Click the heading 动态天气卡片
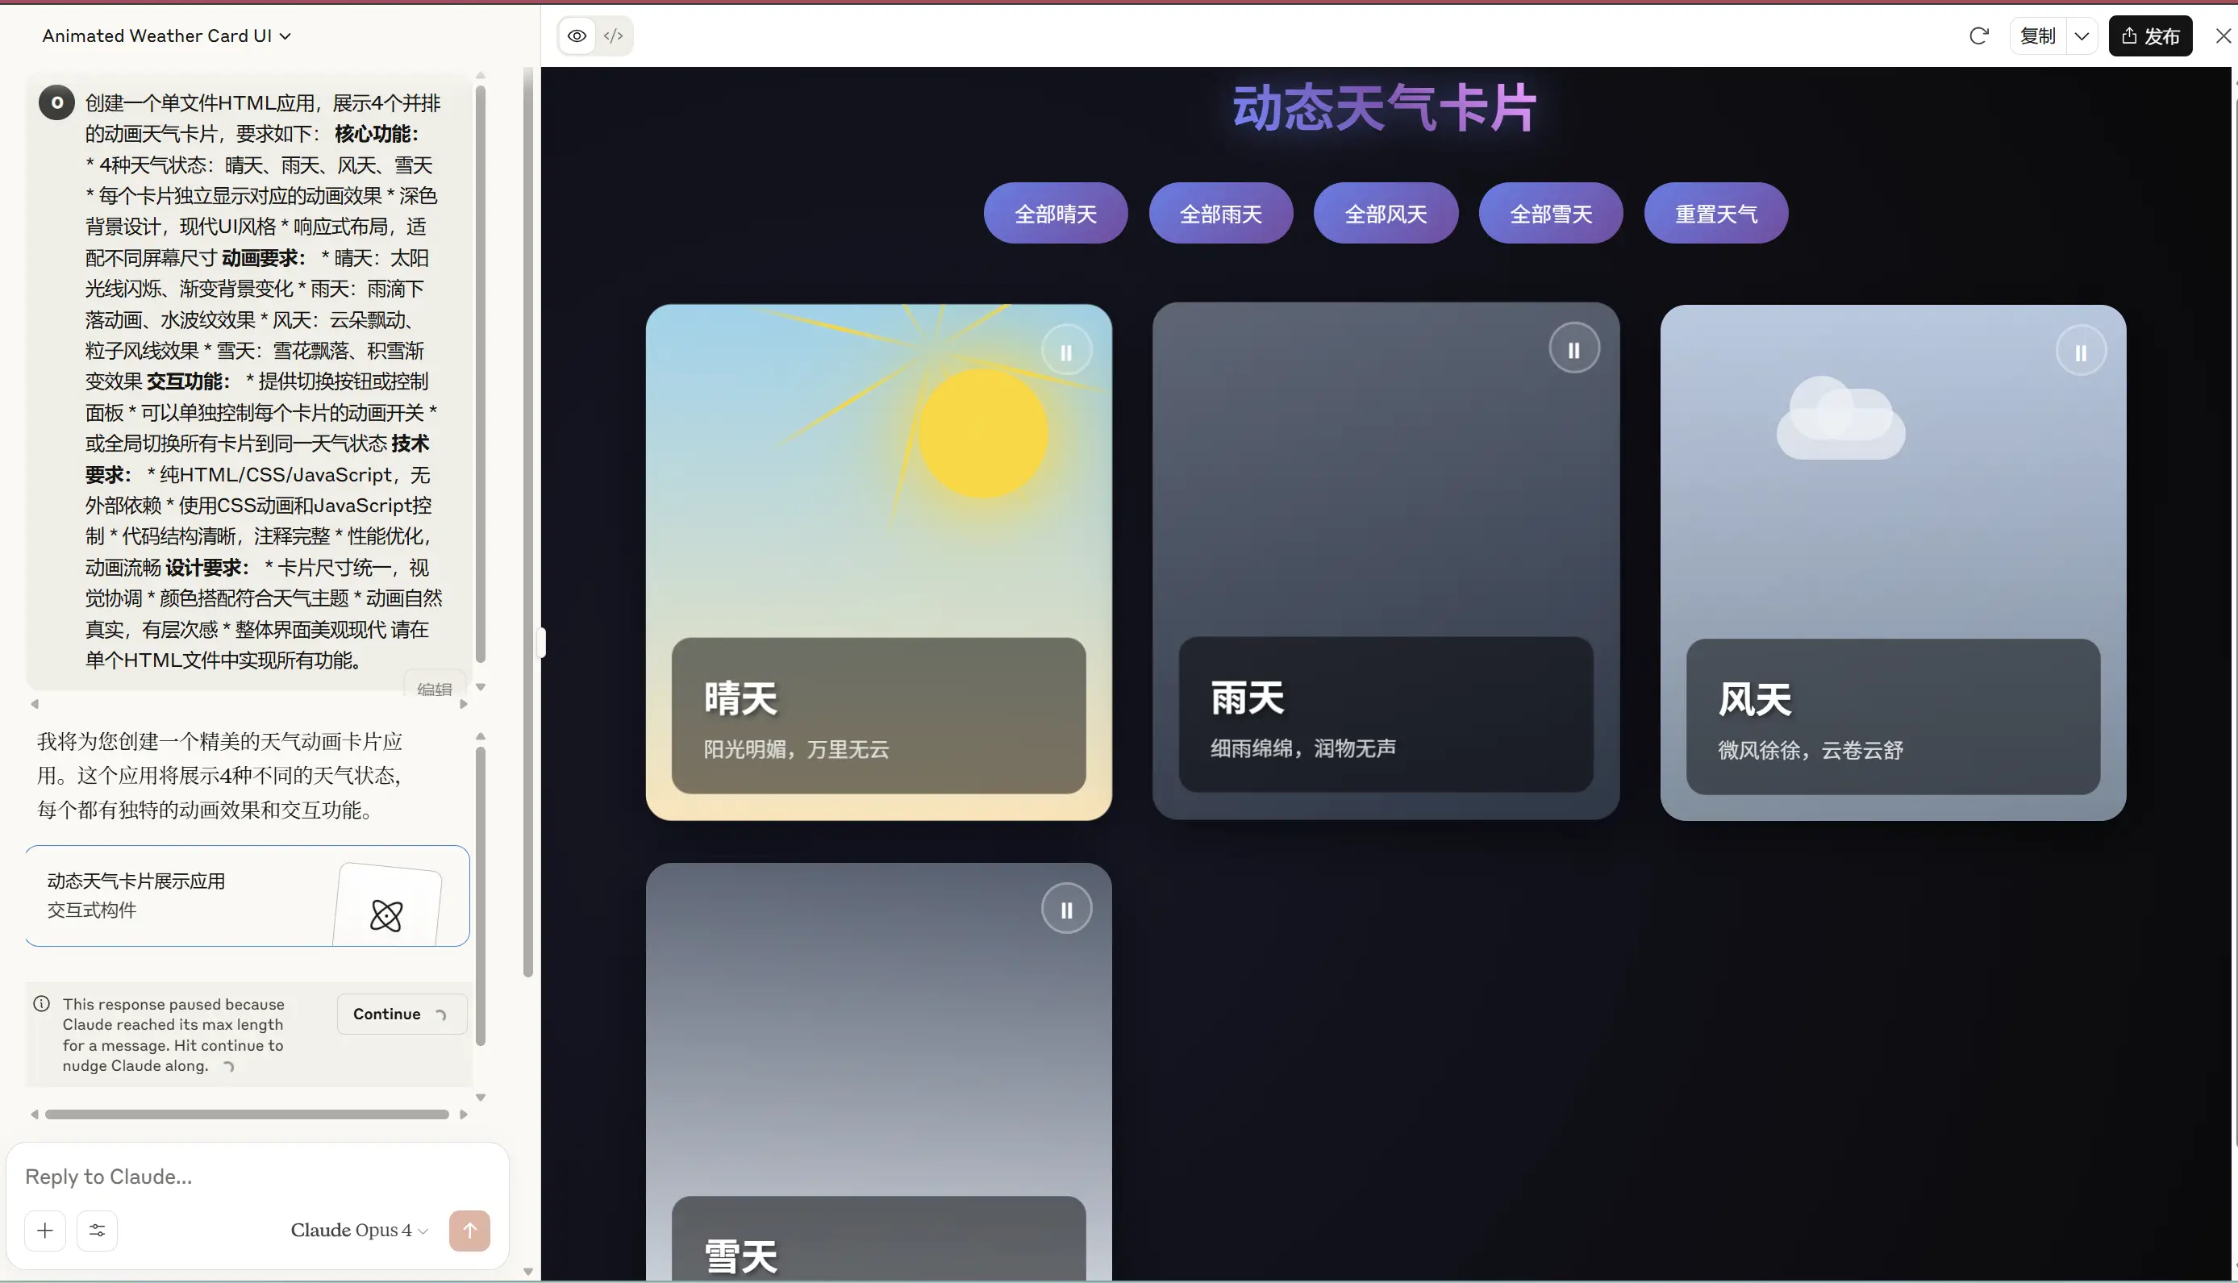The image size is (2238, 1283). pyautogui.click(x=1385, y=109)
